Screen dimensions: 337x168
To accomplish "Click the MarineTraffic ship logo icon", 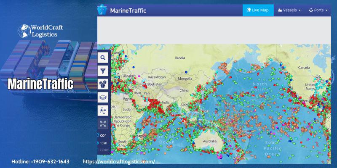I will click(102, 10).
